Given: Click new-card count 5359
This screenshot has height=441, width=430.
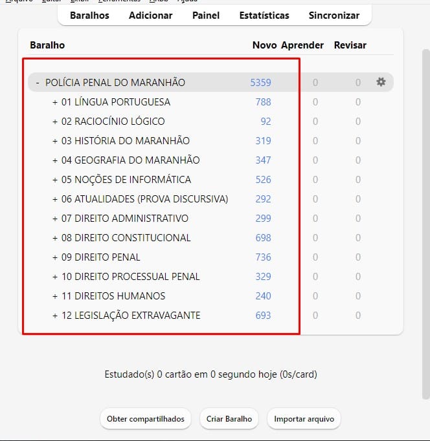Looking at the screenshot, I should pyautogui.click(x=260, y=83).
